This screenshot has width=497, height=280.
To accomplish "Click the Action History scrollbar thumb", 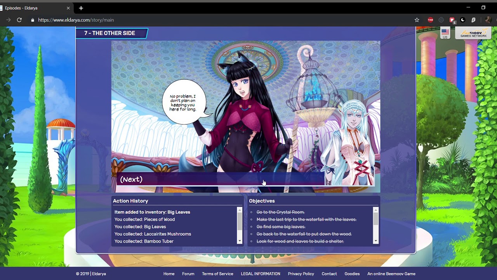I will point(240,221).
